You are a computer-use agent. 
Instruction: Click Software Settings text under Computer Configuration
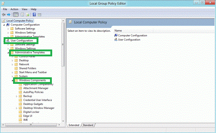pos(25,29)
